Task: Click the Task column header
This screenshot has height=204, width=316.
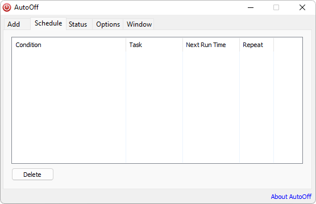Action: 155,45
